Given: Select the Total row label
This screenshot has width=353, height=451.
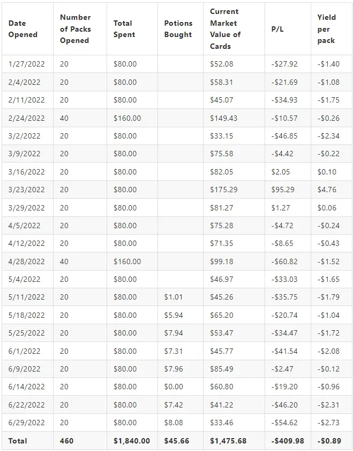Looking at the screenshot, I should click(x=18, y=441).
